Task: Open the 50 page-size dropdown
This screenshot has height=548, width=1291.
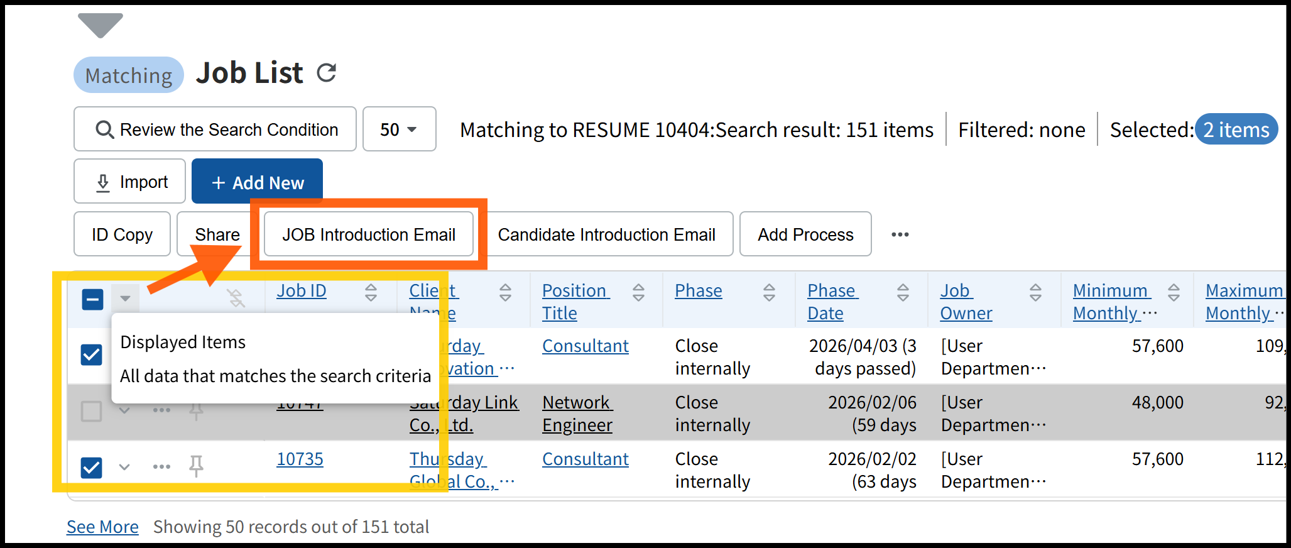Action: coord(399,129)
